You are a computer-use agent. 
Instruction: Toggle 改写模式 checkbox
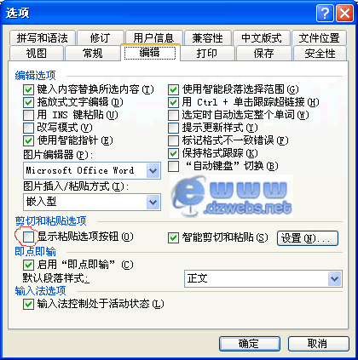[x=28, y=128]
